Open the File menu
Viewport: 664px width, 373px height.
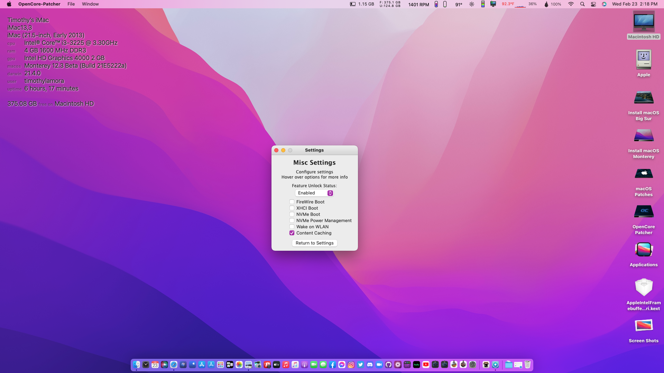tap(71, 4)
